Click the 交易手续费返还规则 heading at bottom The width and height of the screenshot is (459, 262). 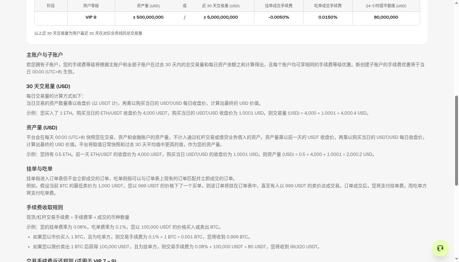tap(71, 260)
